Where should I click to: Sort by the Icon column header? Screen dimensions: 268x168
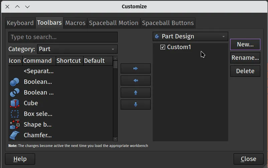pos(15,61)
